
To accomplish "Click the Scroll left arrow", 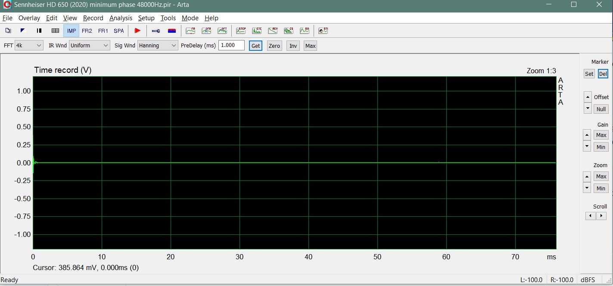I will point(591,216).
